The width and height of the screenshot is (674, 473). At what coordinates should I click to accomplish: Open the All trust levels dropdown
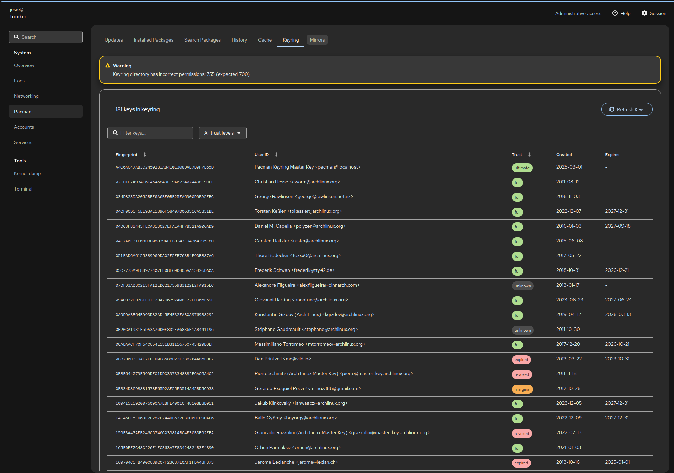click(x=222, y=133)
